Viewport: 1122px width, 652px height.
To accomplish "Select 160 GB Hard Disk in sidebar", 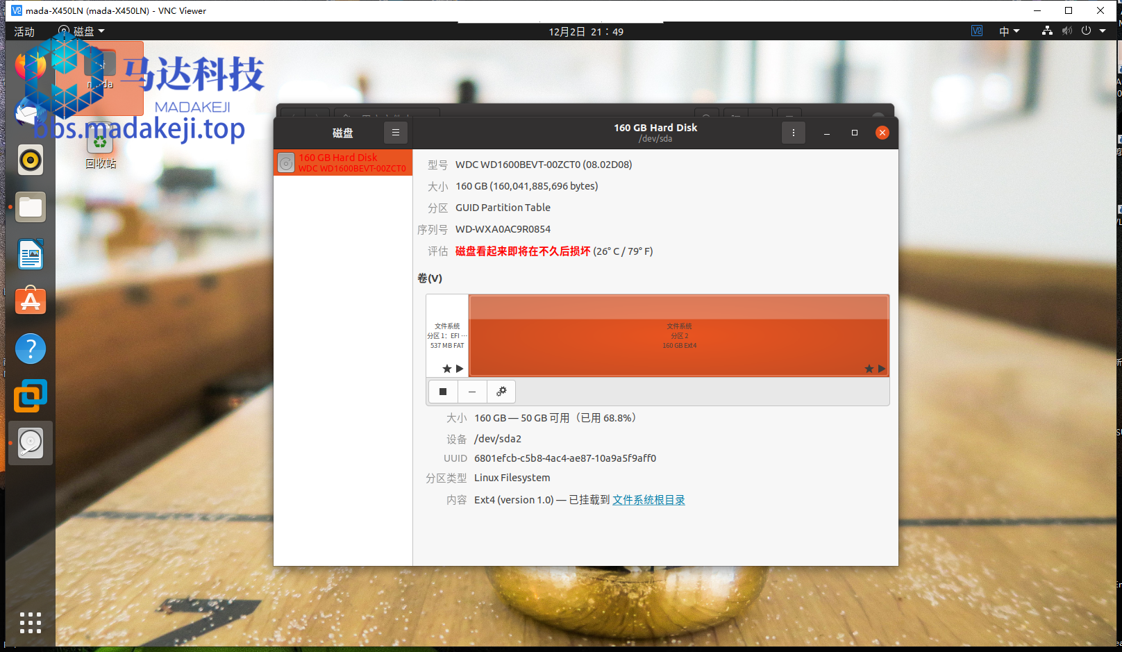I will (343, 162).
